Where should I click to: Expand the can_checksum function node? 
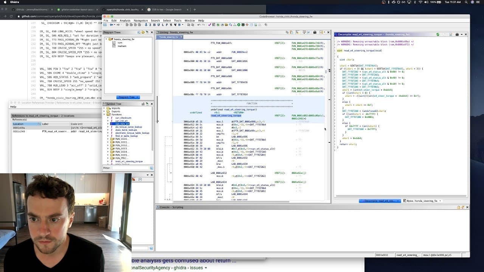tap(108, 118)
